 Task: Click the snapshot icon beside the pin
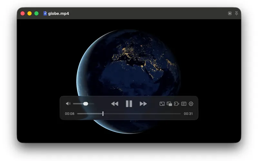[230, 14]
